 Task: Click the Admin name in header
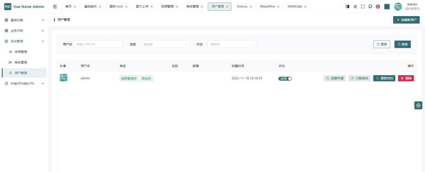tap(412, 4)
